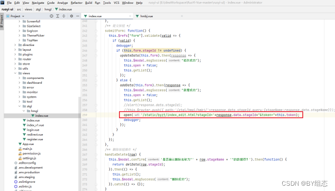
Task: Select .editorconfig file in tree
Action: point(27,163)
